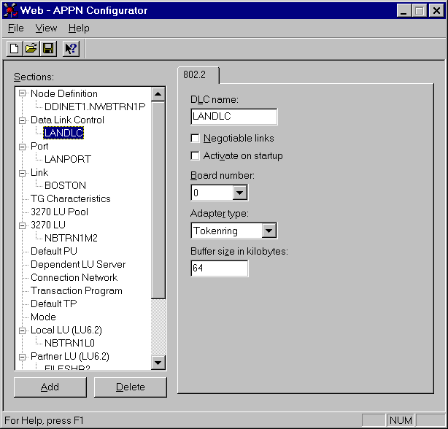Select BOSTON in the Sections tree
The height and width of the screenshot is (429, 448).
(65, 185)
